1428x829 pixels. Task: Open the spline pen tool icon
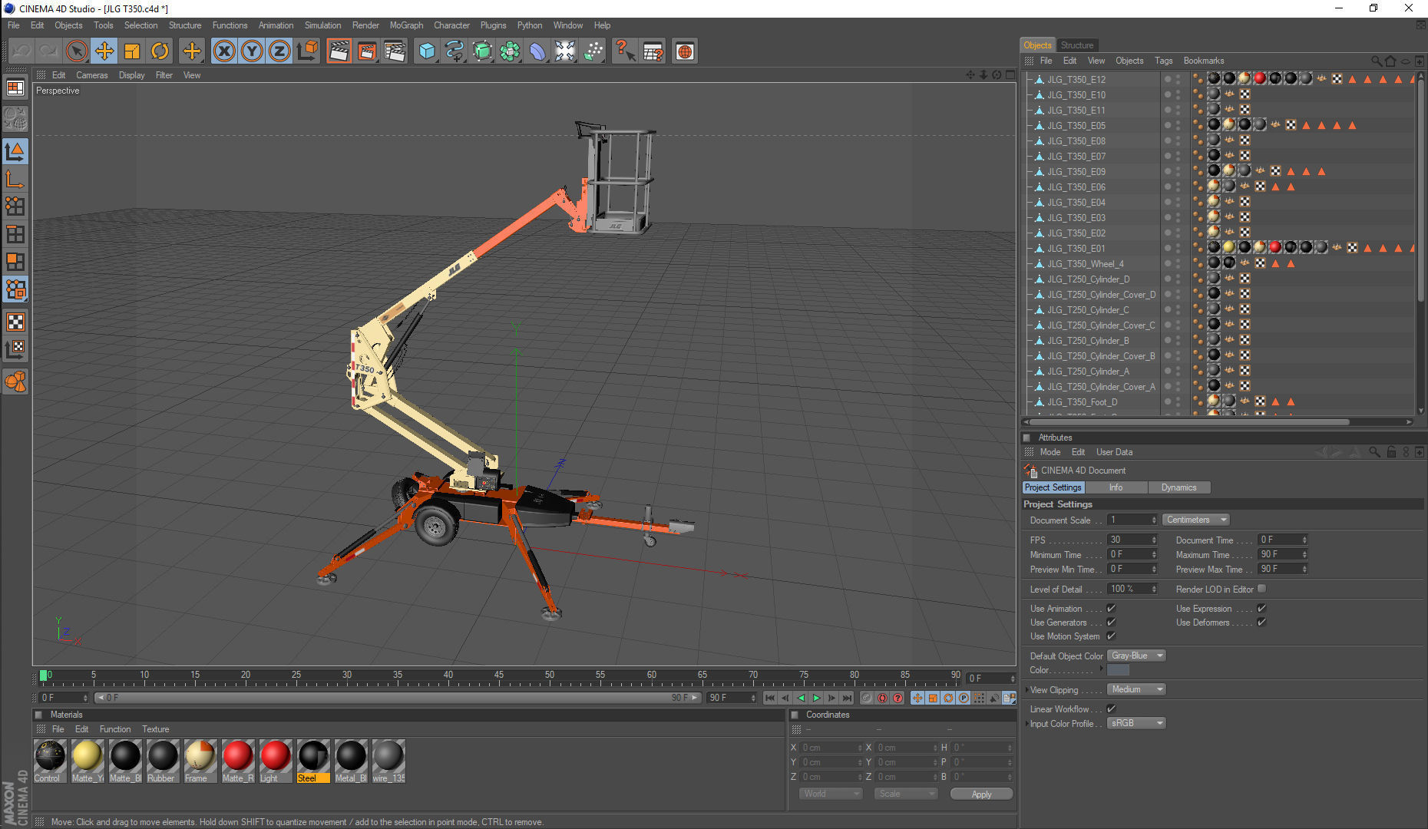pyautogui.click(x=455, y=51)
